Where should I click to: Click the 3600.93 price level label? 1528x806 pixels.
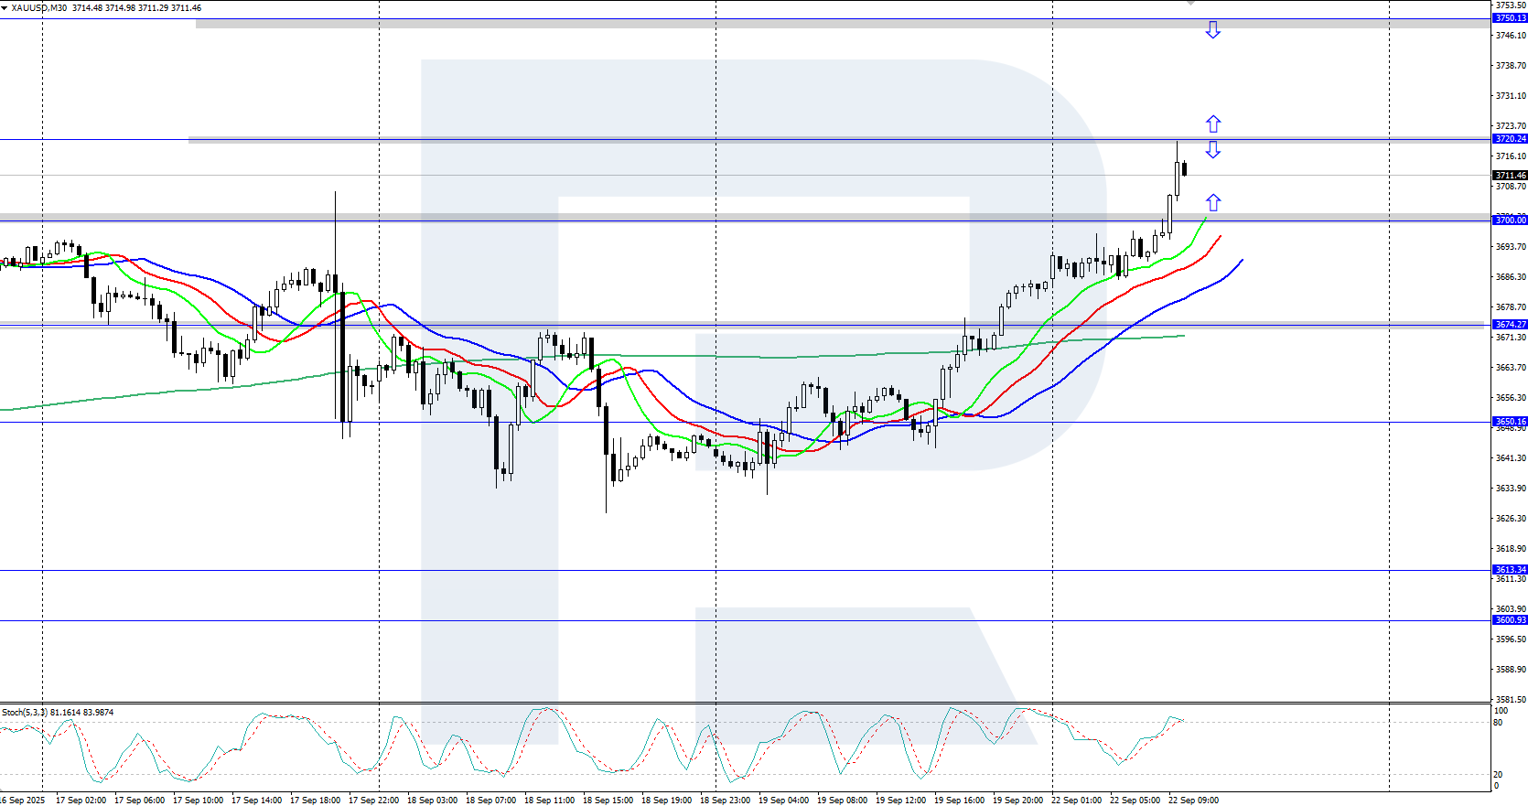(1510, 620)
